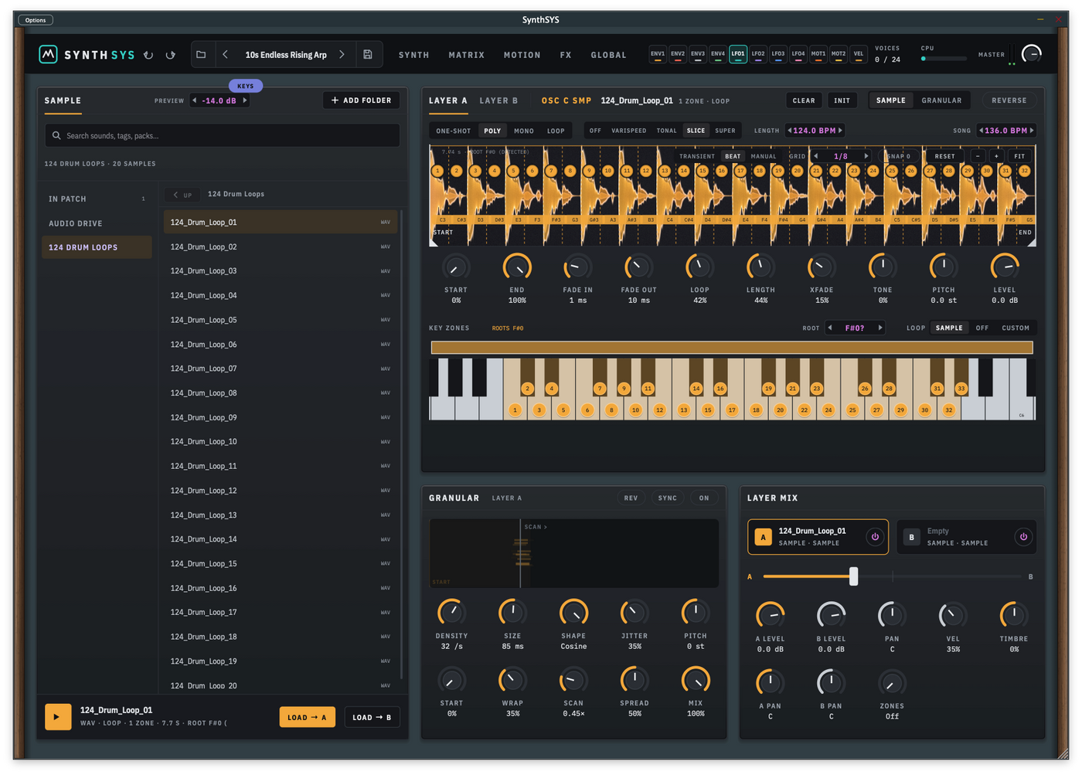Zoom in the waveform with plus button

996,156
